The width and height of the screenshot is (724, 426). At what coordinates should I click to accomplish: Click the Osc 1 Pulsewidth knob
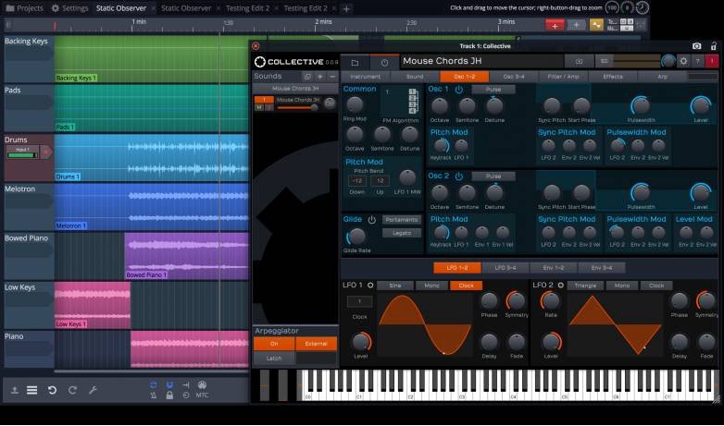[641, 106]
